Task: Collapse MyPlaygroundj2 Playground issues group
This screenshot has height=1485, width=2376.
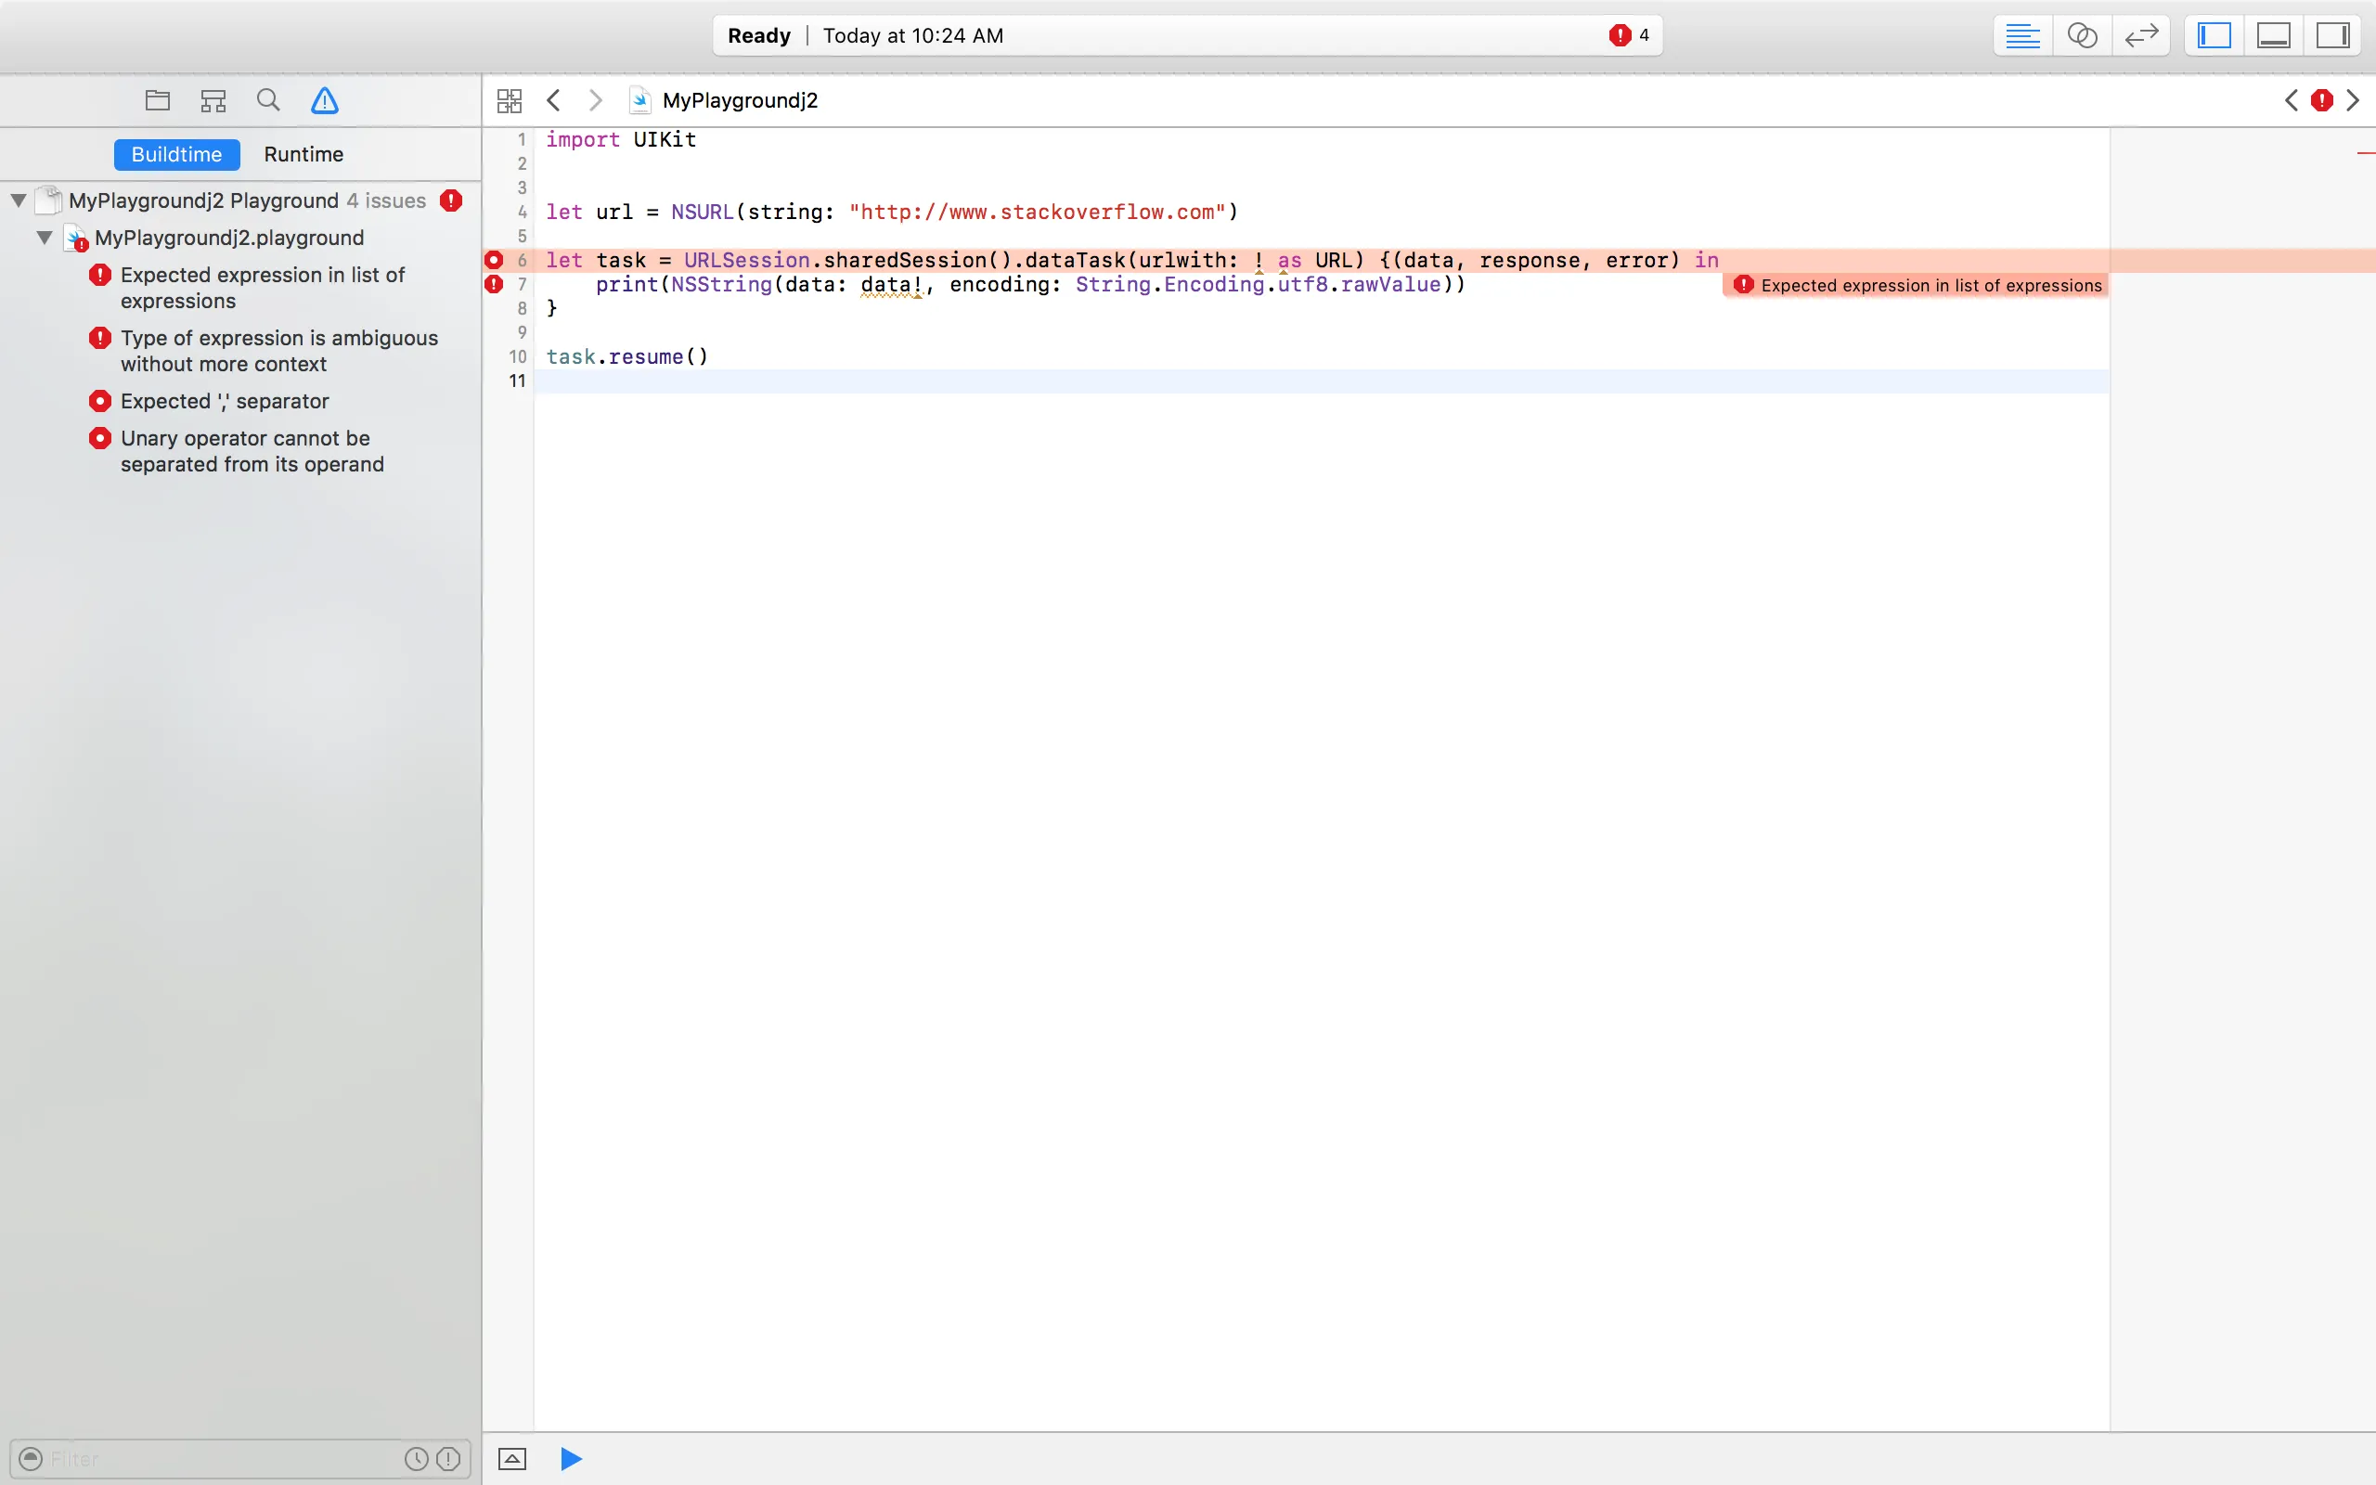Action: pos(19,200)
